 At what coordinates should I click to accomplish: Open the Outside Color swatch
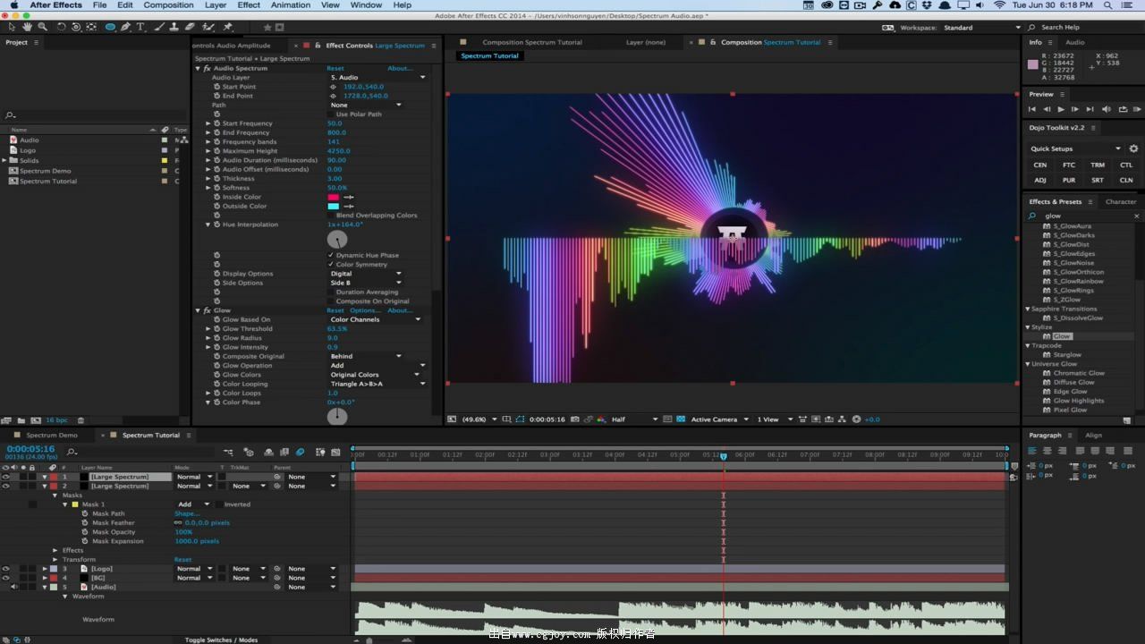(334, 207)
